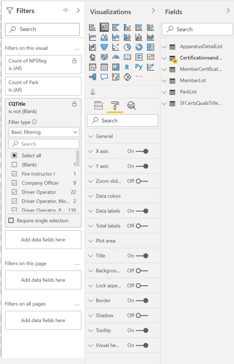Open the Format paint roller tab

[x=115, y=106]
